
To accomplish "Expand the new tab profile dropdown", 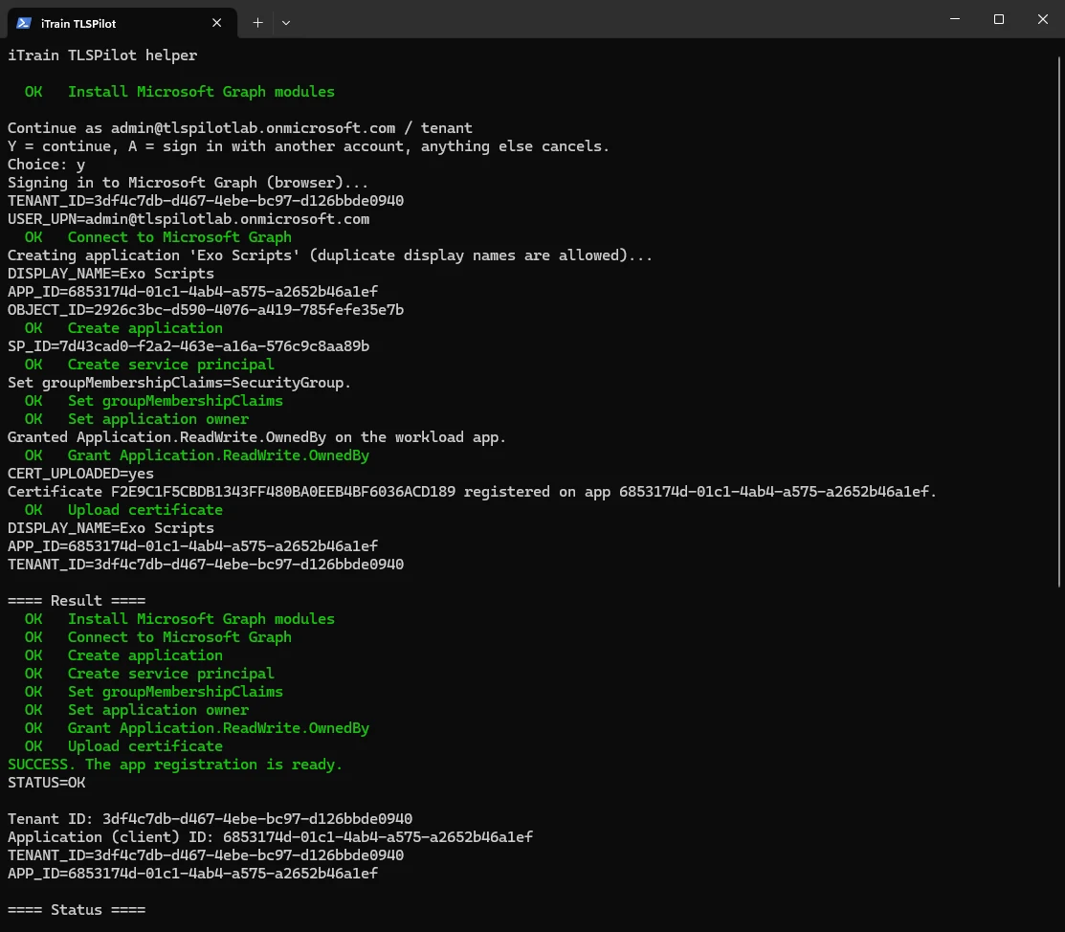I will coord(286,23).
